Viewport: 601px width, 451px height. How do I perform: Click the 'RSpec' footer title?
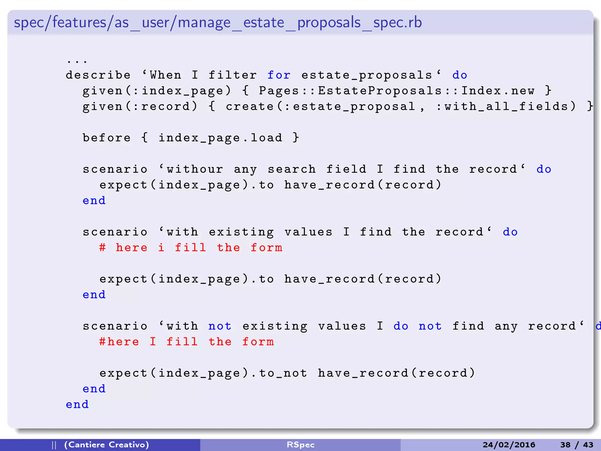click(300, 445)
